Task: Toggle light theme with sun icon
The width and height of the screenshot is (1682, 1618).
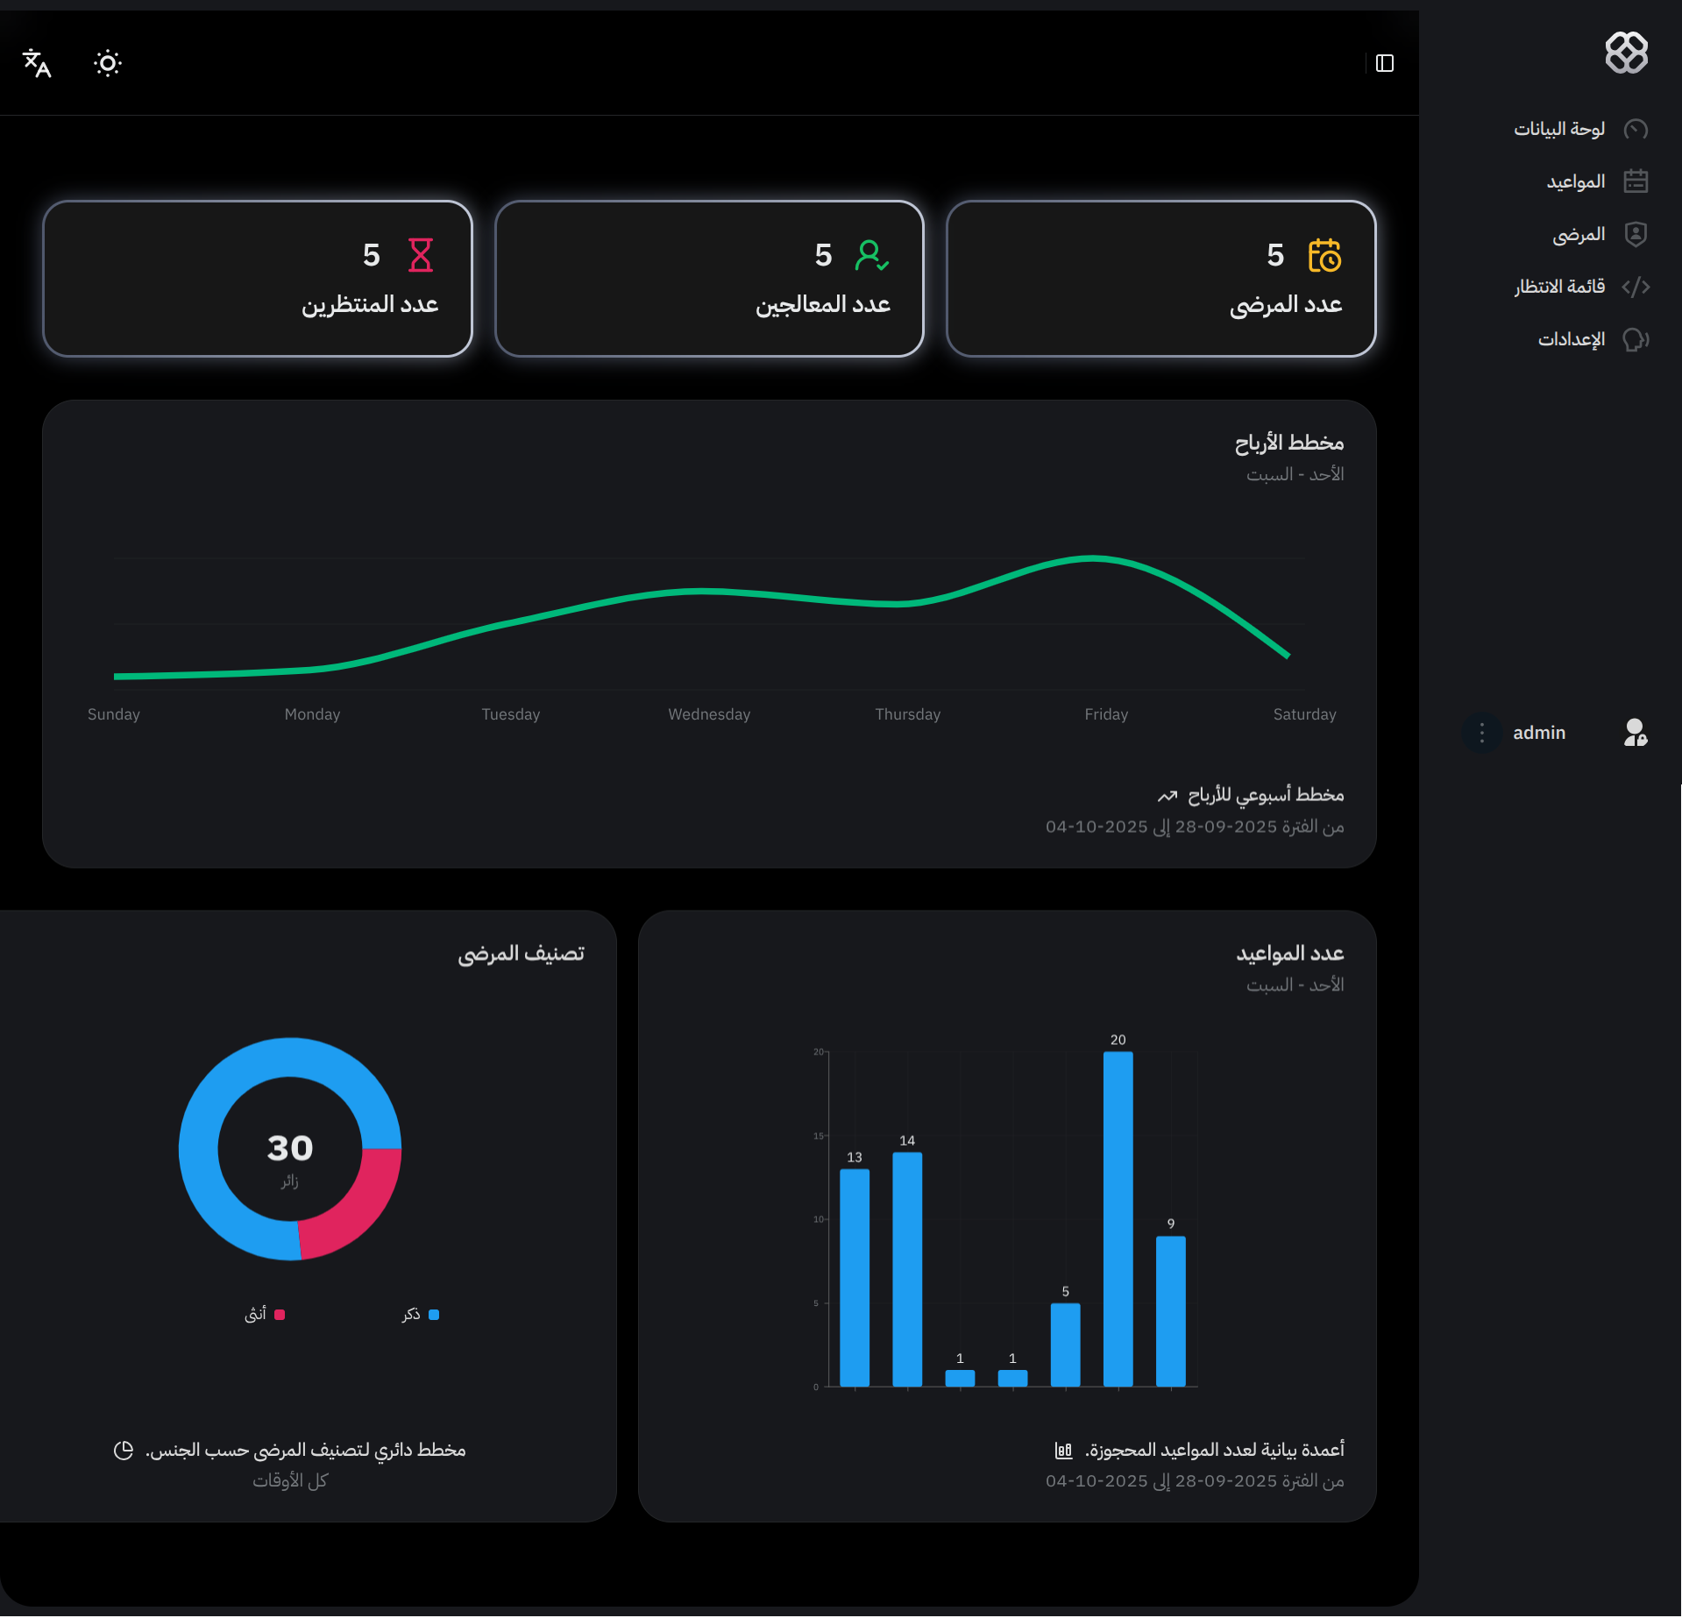Action: tap(108, 63)
